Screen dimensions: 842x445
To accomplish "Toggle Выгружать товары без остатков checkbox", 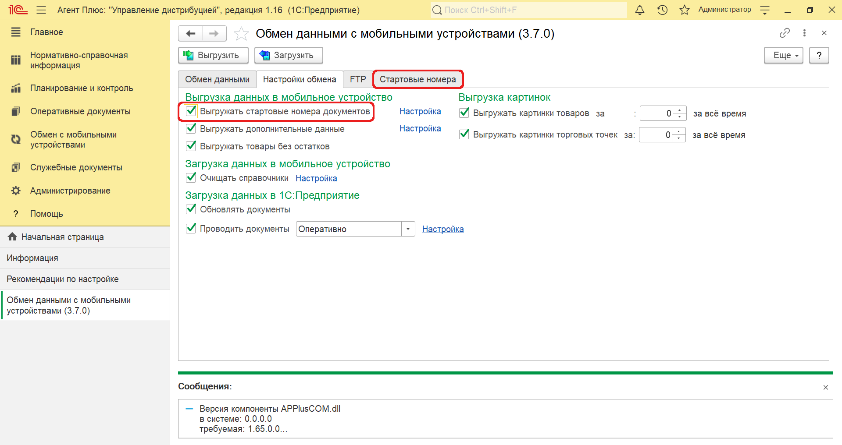I will (x=191, y=146).
